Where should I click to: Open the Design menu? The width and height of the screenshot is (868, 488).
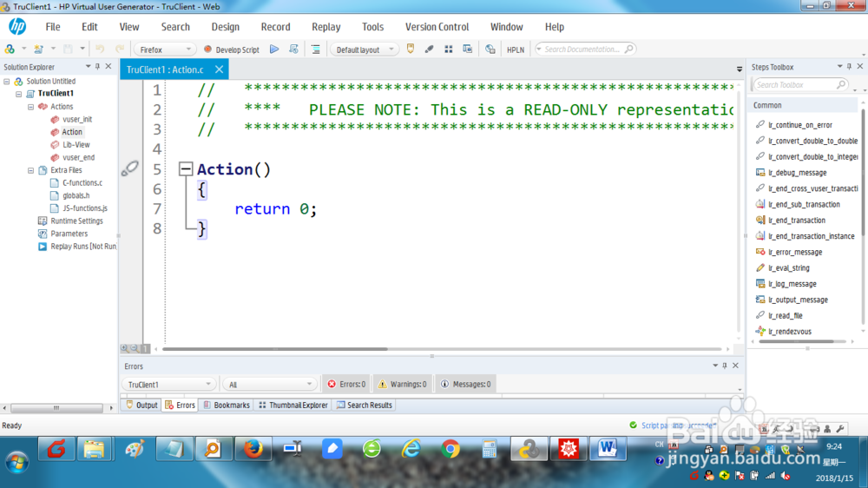coord(226,27)
